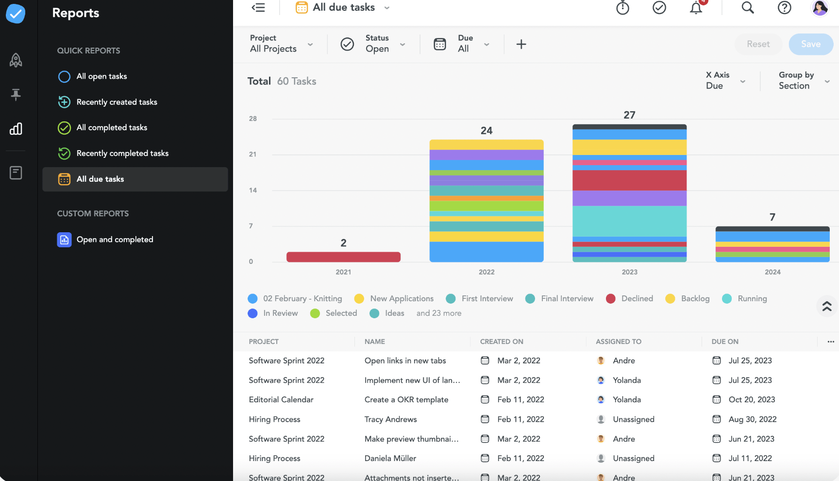Save the current report
Viewport: 839px width, 481px height.
[810, 44]
